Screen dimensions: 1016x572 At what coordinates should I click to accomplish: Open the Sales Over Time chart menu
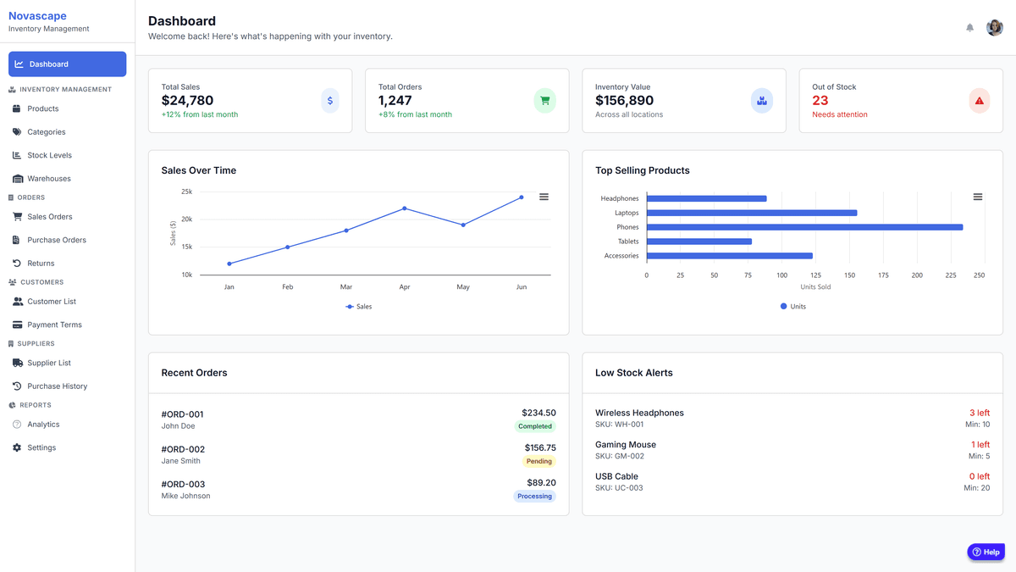[544, 197]
